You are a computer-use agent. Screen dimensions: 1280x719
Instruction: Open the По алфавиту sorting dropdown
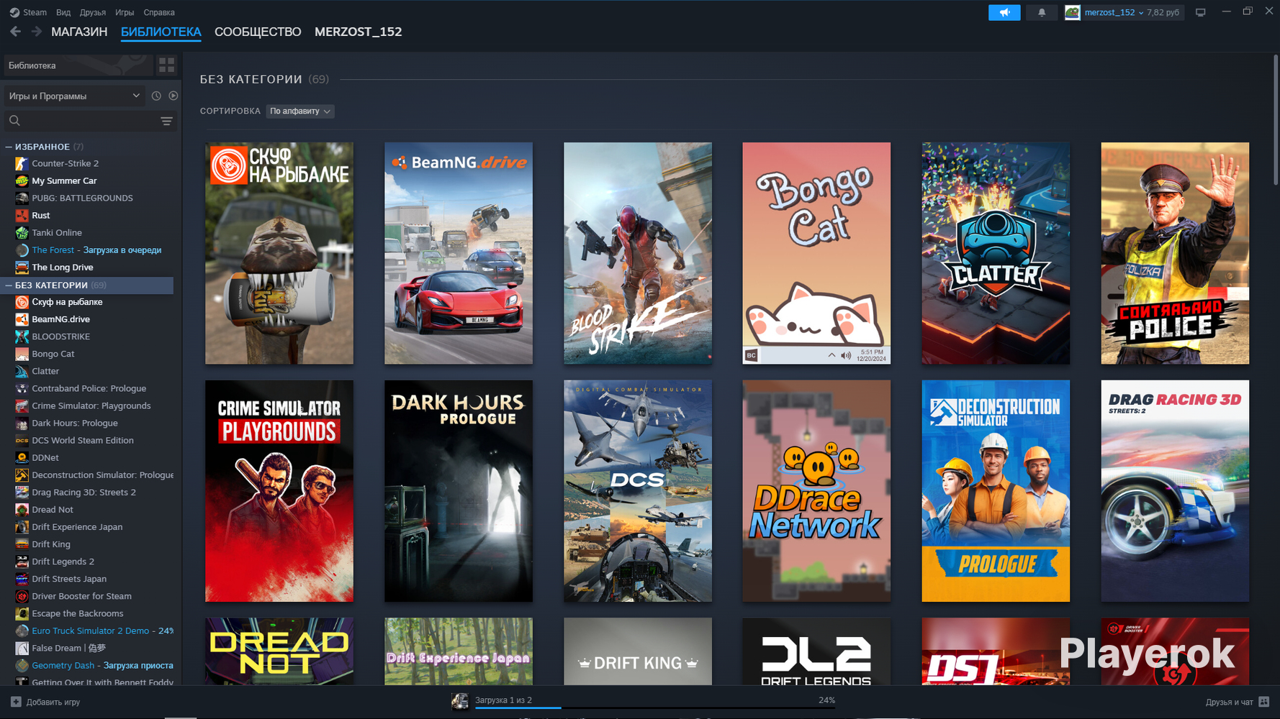(300, 111)
